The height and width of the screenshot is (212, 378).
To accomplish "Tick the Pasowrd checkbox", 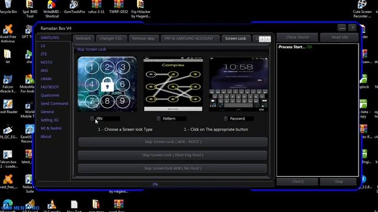I will coord(226,118).
